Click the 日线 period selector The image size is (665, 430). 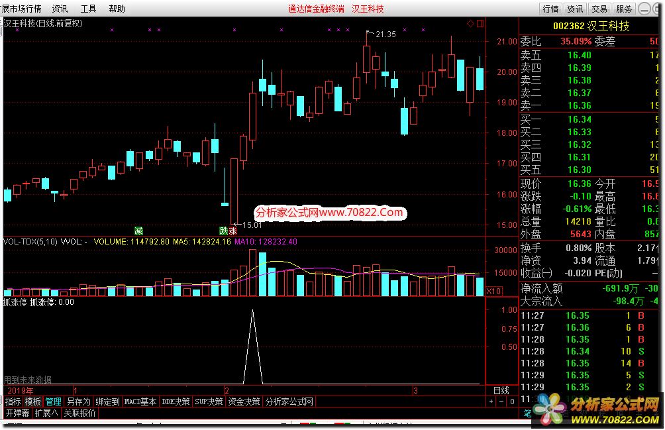point(501,390)
